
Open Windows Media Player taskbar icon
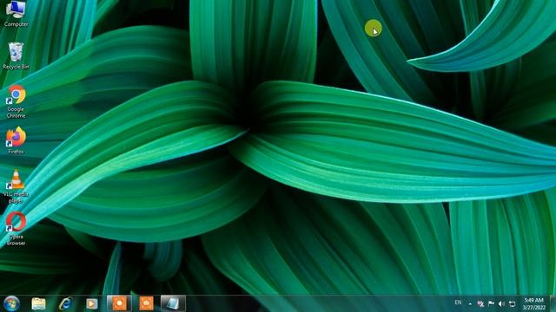[x=92, y=303]
